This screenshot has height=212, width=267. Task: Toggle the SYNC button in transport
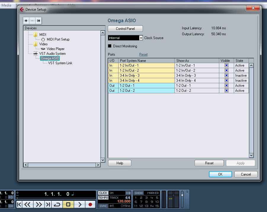[103, 206]
